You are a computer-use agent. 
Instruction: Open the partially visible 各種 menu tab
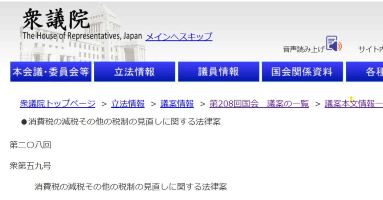point(364,72)
